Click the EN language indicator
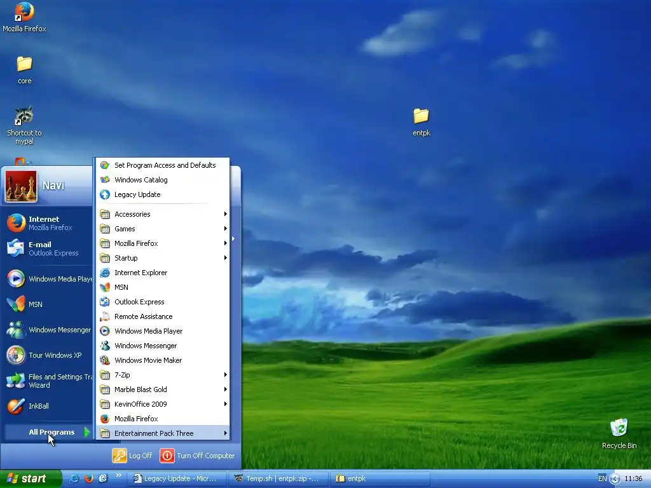Viewport: 651px width, 488px height. (603, 478)
